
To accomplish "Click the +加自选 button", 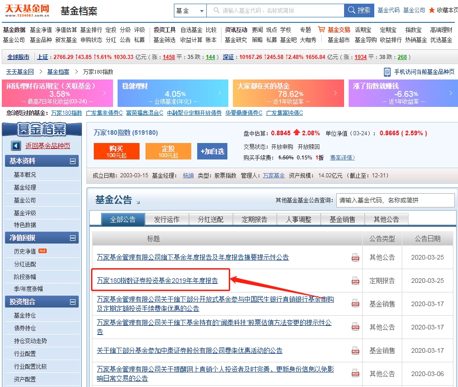I will [x=212, y=152].
